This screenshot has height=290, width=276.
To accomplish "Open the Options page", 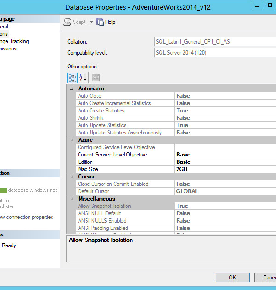I will pyautogui.click(x=4, y=34).
